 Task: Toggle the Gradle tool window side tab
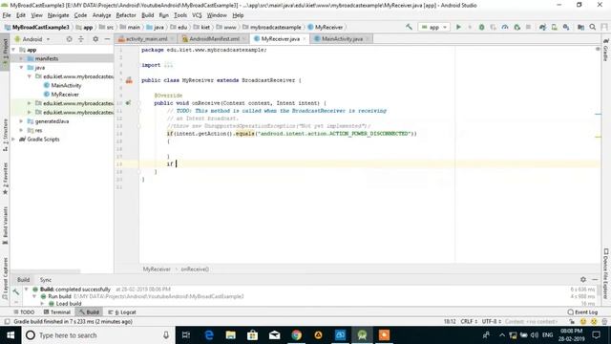(x=606, y=50)
